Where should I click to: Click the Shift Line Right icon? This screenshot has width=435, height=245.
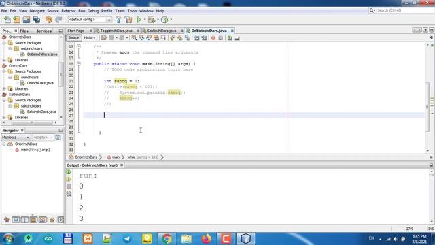pyautogui.click(x=204, y=38)
